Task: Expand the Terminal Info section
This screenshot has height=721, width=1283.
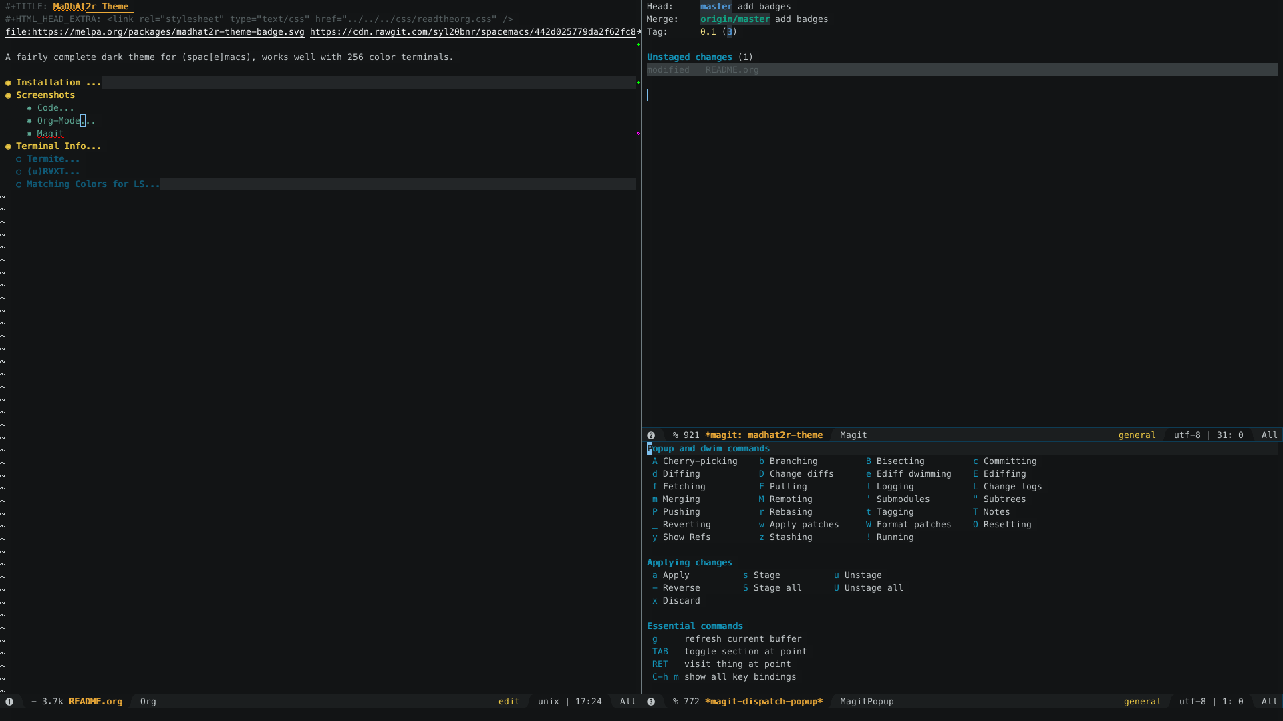Action: 58,146
